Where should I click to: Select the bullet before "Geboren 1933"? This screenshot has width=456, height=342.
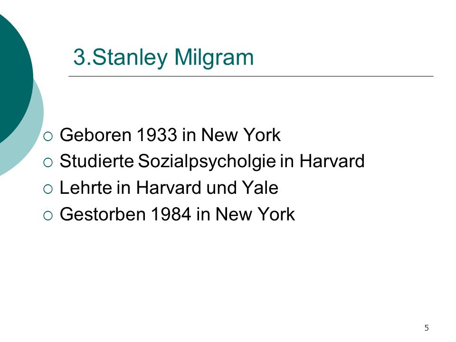pos(48,136)
